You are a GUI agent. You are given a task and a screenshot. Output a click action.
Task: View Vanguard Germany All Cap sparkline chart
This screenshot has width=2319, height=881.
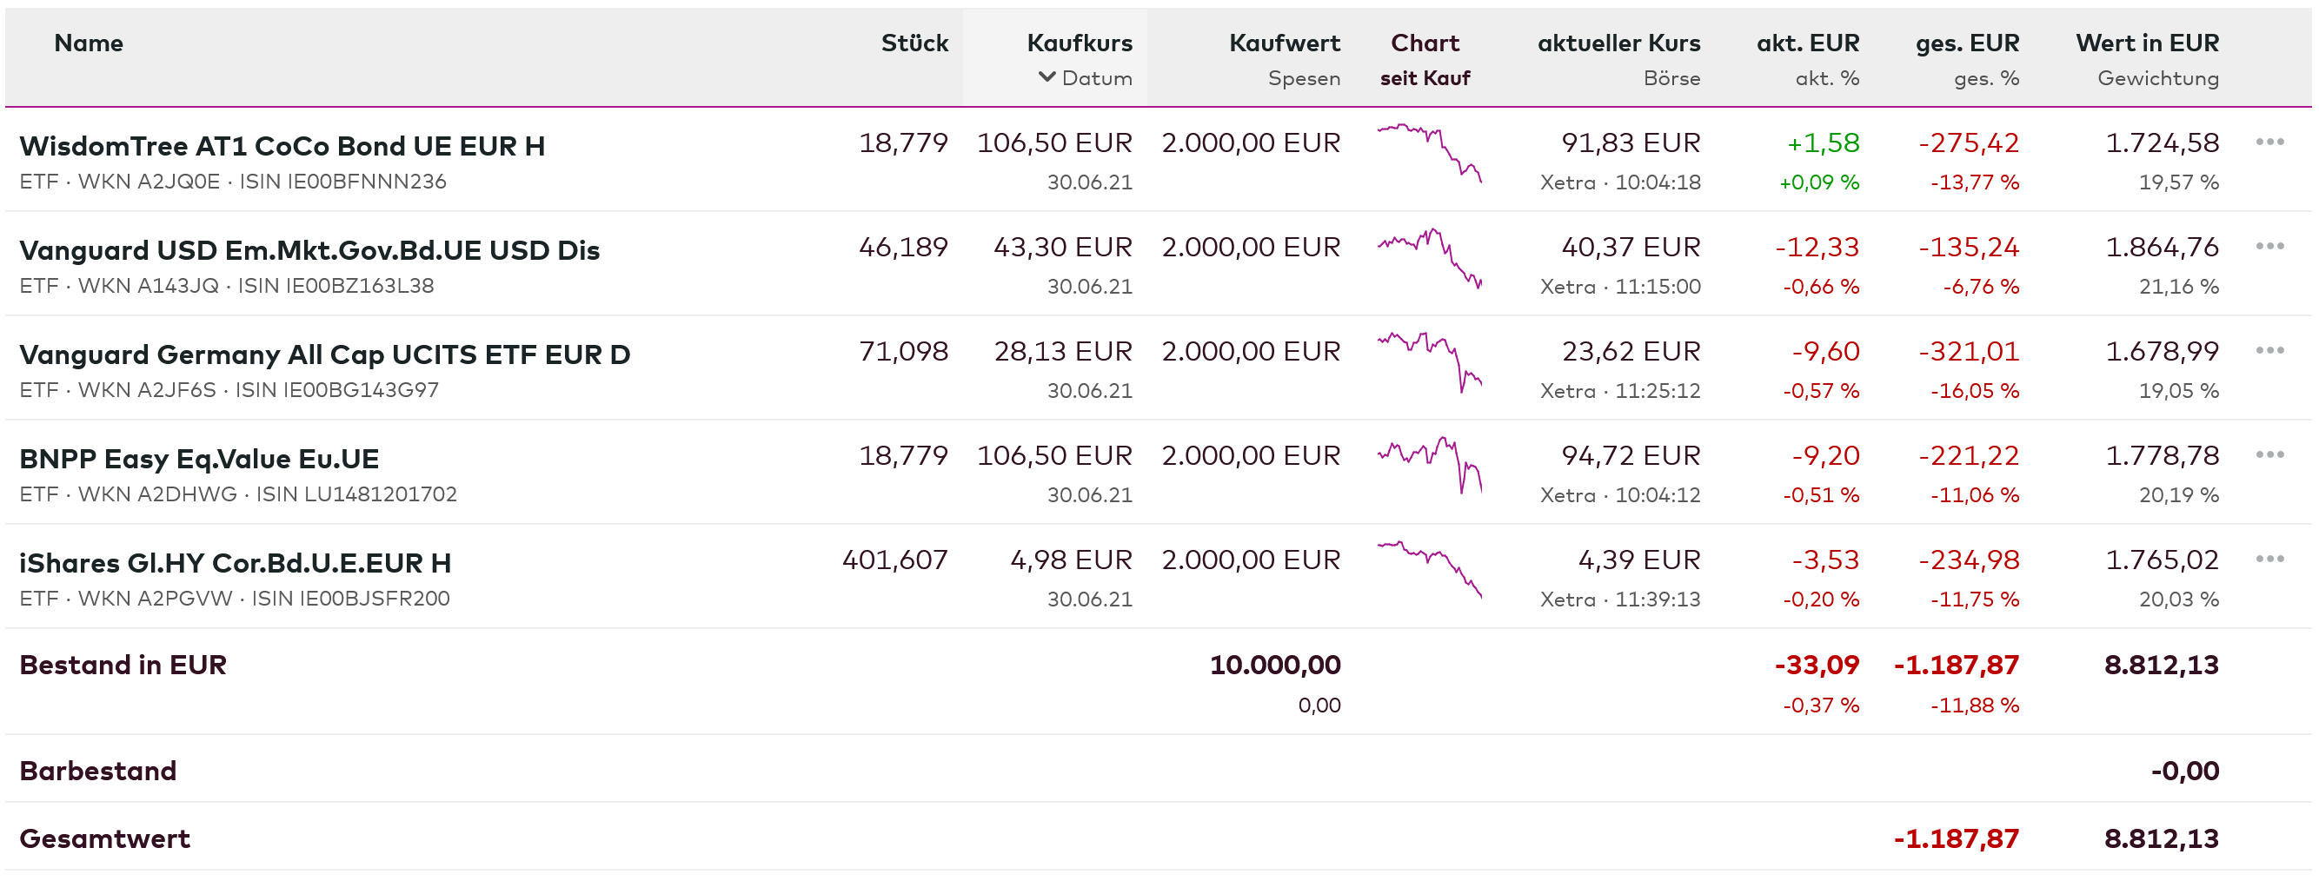[1429, 362]
